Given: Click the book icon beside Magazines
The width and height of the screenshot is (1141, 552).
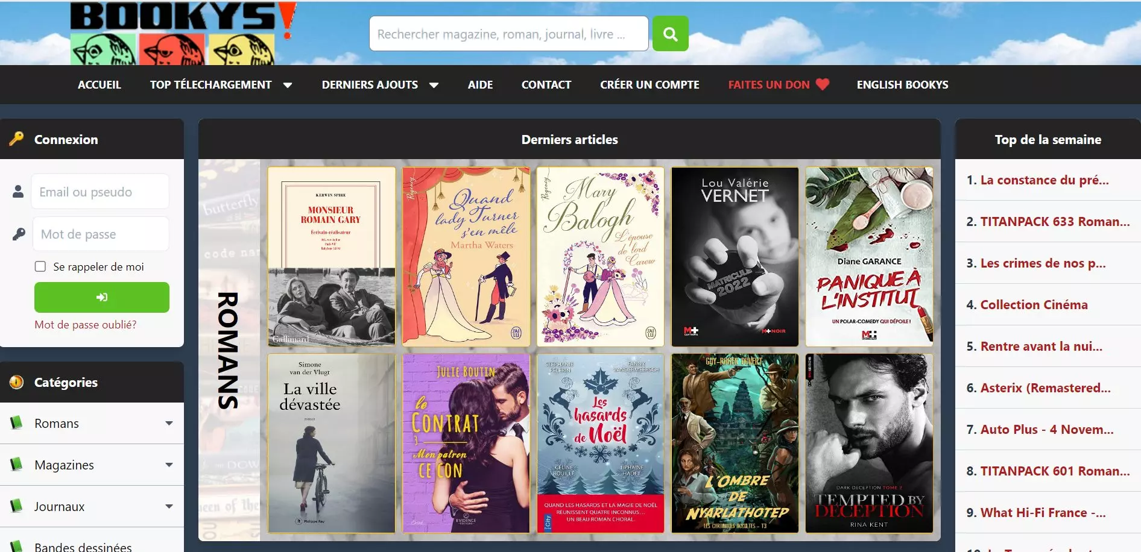Looking at the screenshot, I should [16, 464].
